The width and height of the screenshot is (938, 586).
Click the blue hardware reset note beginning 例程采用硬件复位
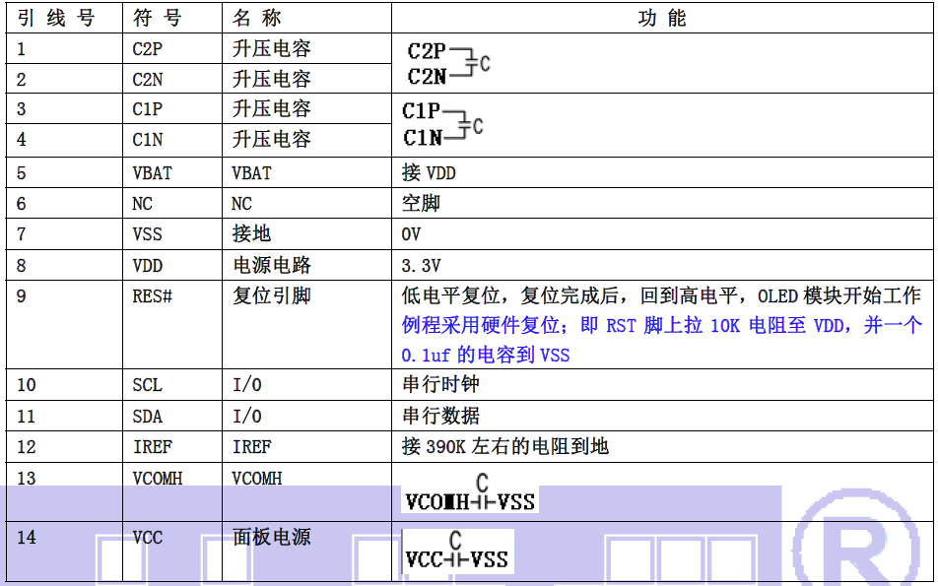661,325
